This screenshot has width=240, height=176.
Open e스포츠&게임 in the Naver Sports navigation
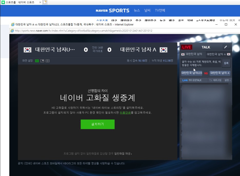click(206, 20)
